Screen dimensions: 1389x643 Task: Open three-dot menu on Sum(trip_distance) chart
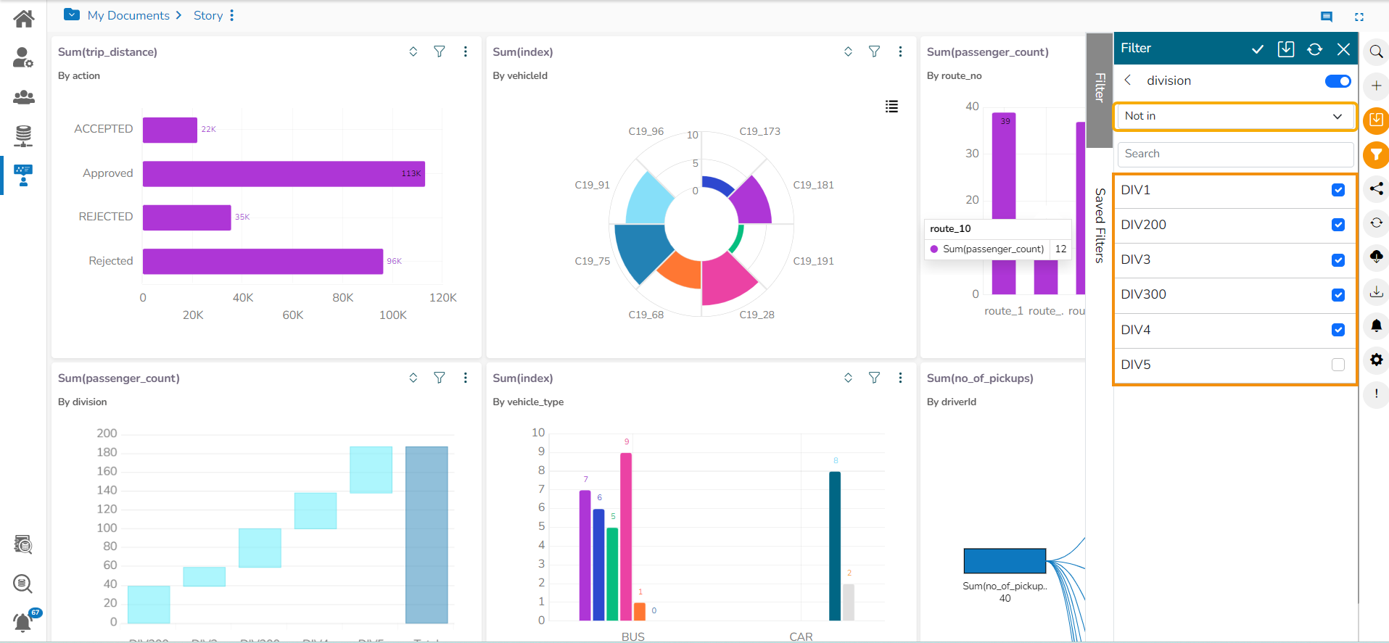tap(466, 51)
